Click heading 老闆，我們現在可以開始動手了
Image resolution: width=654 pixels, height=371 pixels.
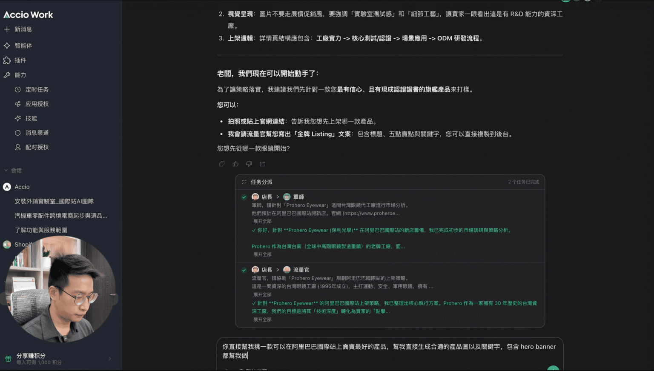click(268, 74)
